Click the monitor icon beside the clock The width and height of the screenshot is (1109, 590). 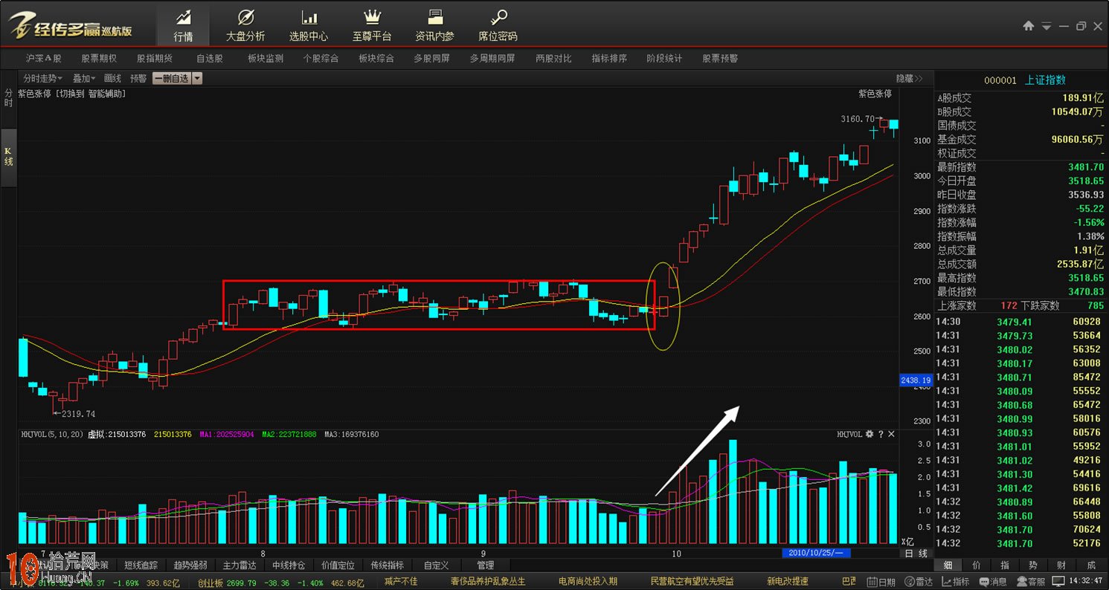tap(1058, 582)
